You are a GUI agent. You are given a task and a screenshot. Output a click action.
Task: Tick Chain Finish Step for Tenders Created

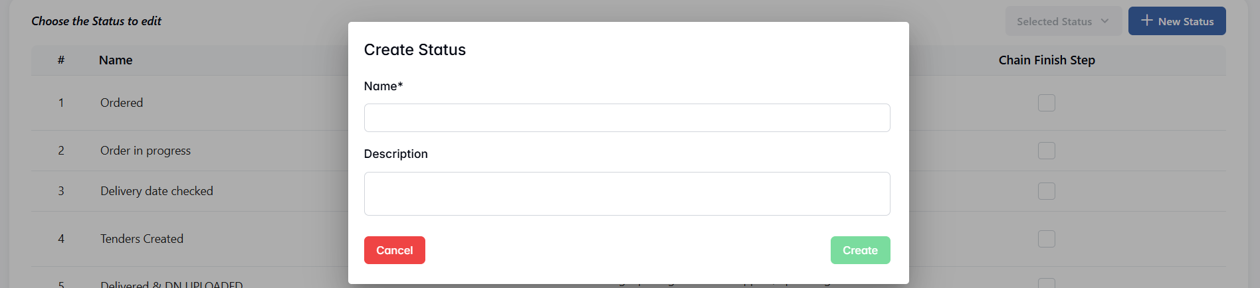click(1046, 239)
